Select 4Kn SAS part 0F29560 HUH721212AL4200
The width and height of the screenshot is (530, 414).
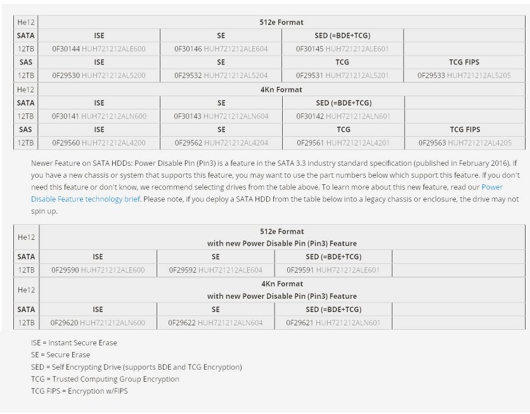(x=99, y=143)
